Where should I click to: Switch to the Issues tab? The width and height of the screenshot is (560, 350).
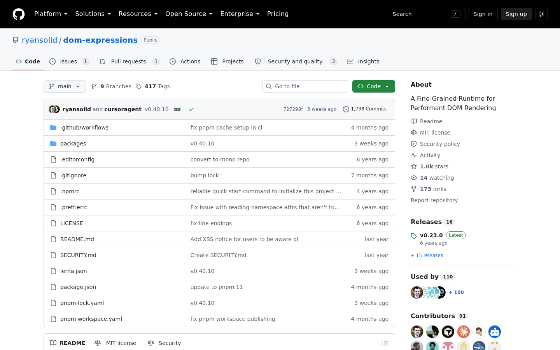tap(70, 61)
